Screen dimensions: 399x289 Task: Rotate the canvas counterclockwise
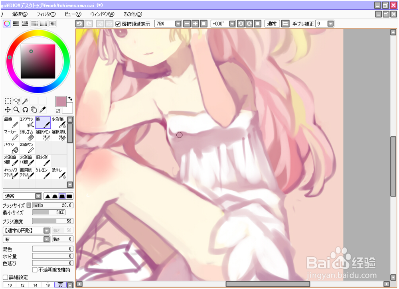point(241,24)
